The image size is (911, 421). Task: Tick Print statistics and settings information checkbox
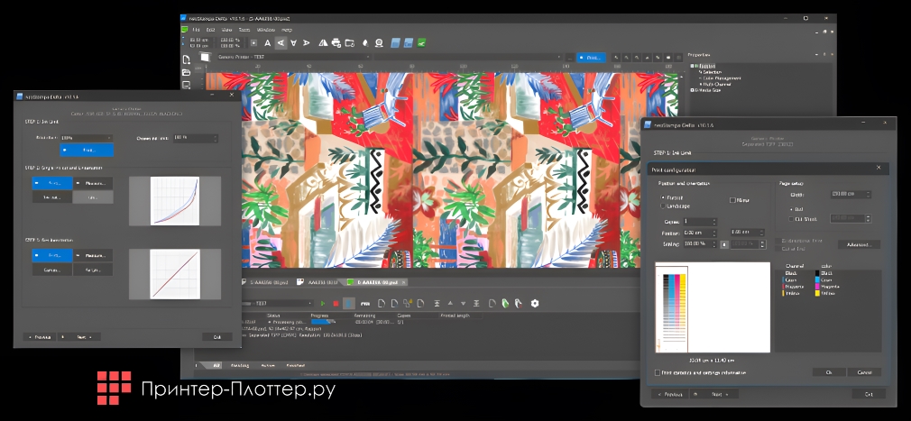[x=657, y=372]
